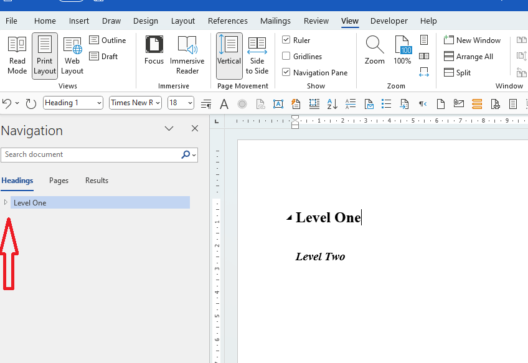Uncheck the Navigation Pane checkbox

tap(286, 73)
